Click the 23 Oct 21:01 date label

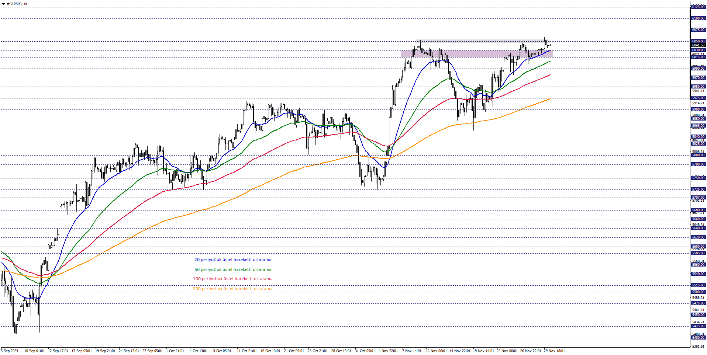[x=318, y=351]
